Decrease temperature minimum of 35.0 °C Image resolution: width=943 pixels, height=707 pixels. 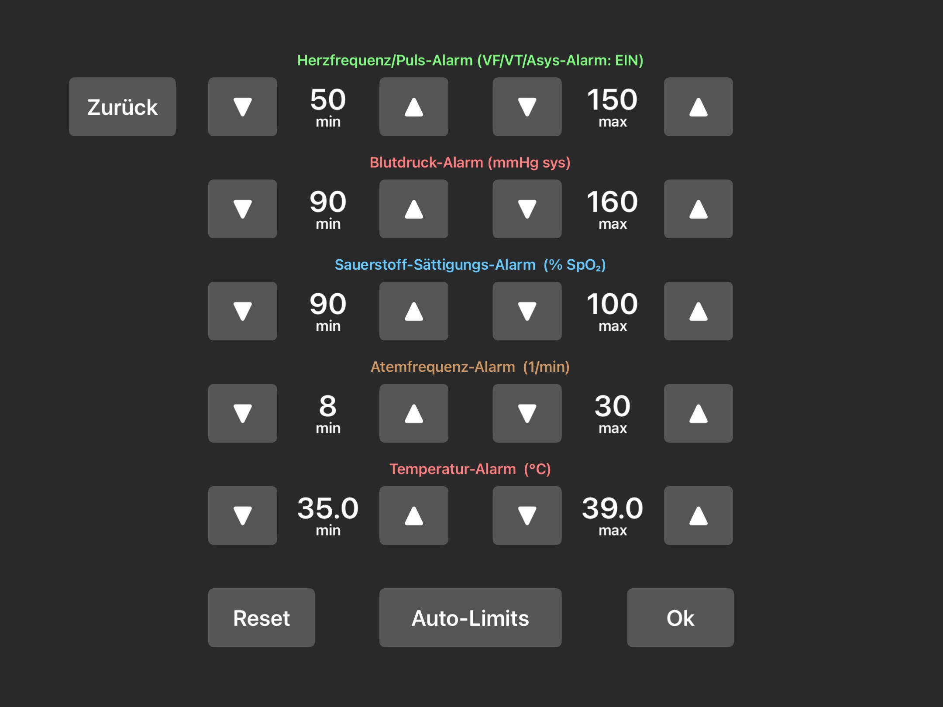pyautogui.click(x=242, y=515)
